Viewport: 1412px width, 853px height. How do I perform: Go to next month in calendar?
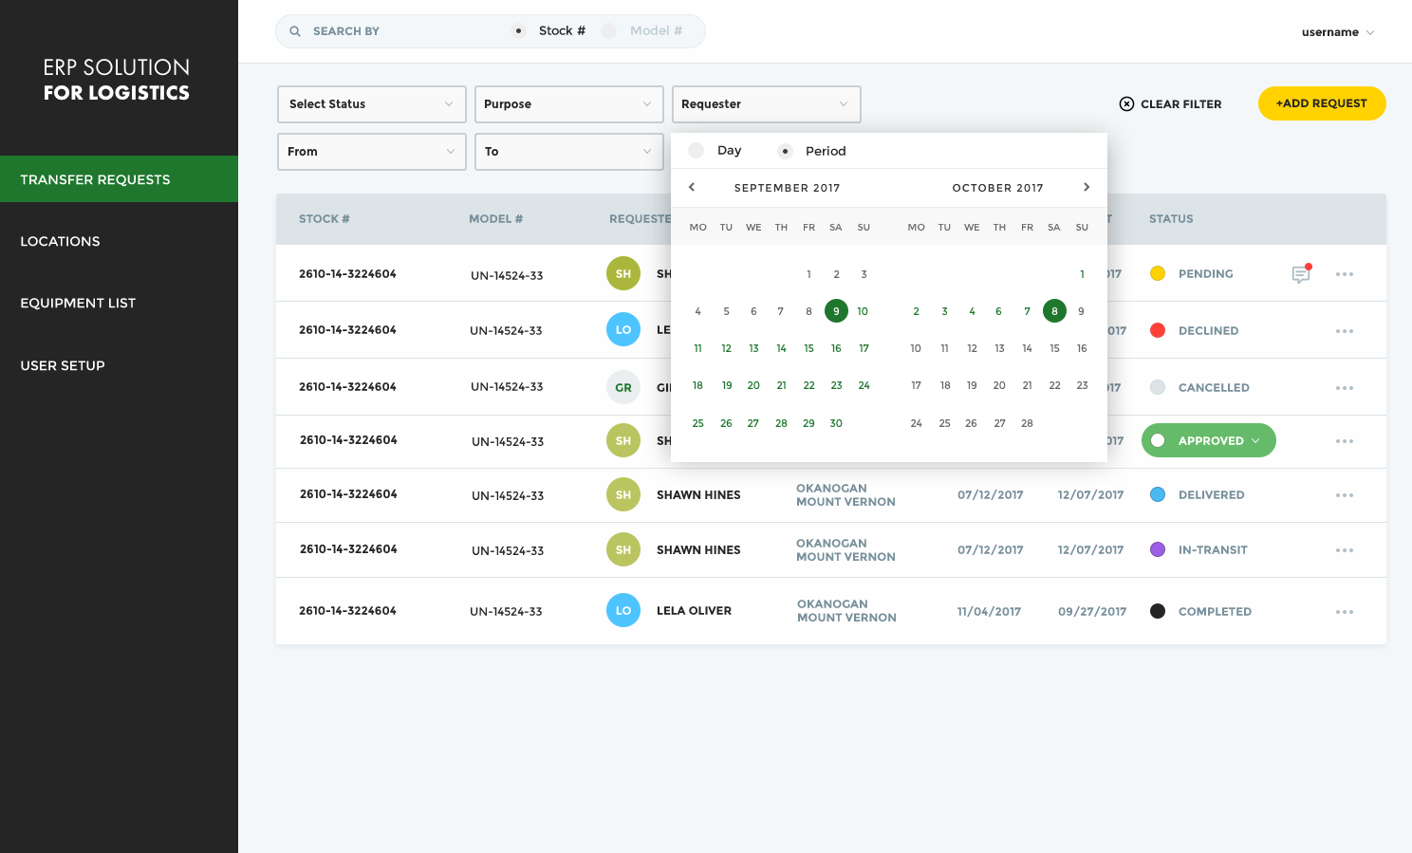[1087, 187]
